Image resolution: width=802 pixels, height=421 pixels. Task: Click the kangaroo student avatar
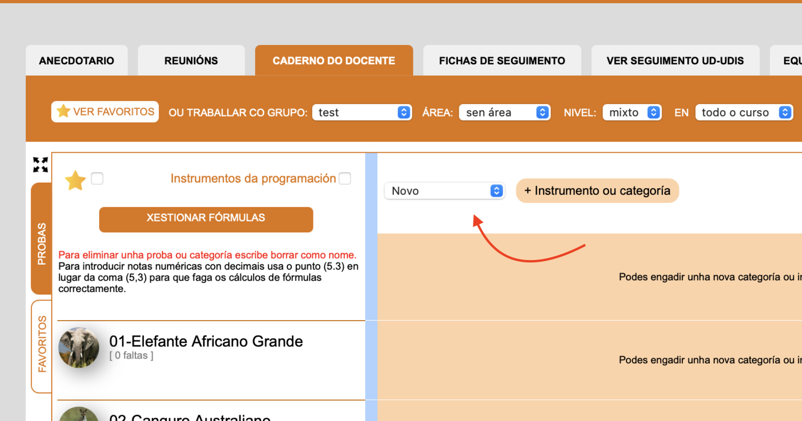click(79, 414)
